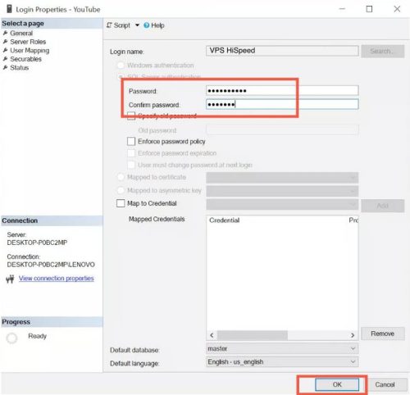Click the Login Properties title bar icon
The height and width of the screenshot is (395, 410).
(x=9, y=9)
